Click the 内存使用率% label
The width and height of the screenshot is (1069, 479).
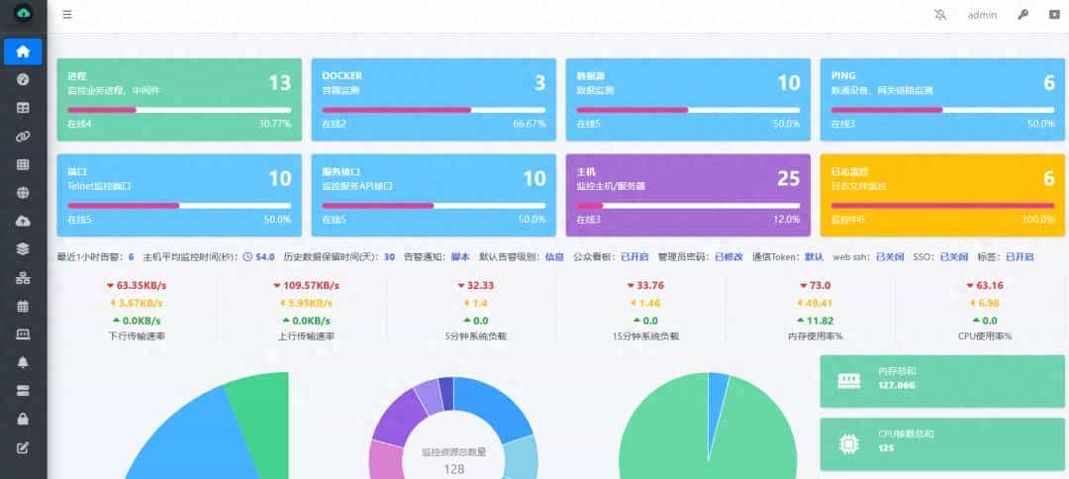click(816, 335)
